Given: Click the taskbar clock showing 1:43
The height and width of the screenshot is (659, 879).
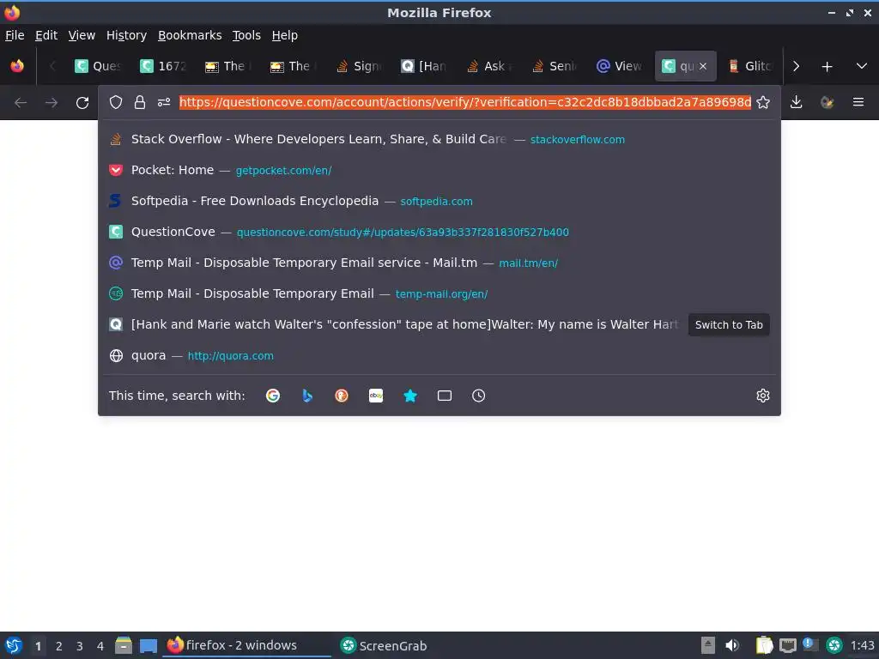Looking at the screenshot, I should 862,645.
